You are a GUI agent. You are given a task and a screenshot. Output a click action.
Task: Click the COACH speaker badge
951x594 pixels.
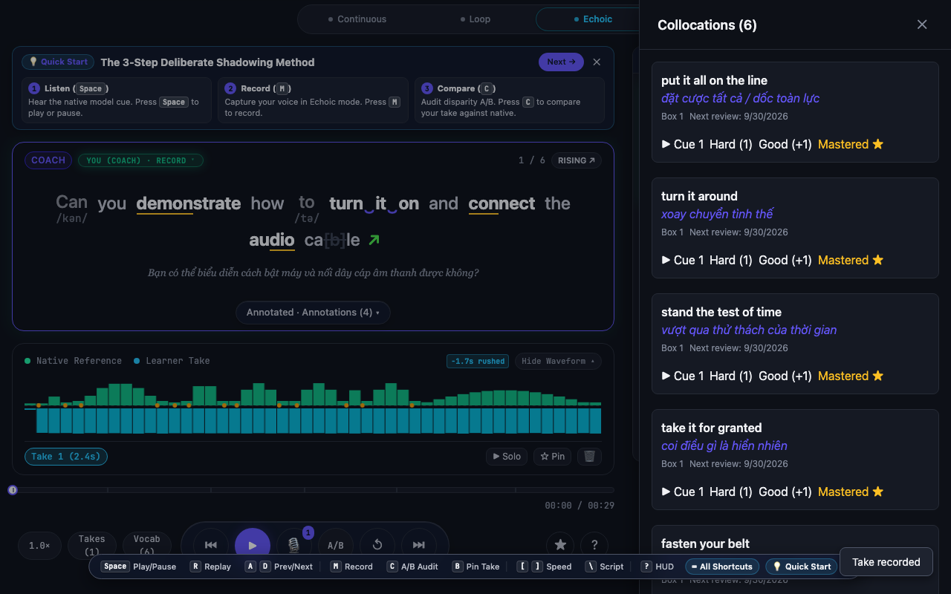[x=48, y=160]
